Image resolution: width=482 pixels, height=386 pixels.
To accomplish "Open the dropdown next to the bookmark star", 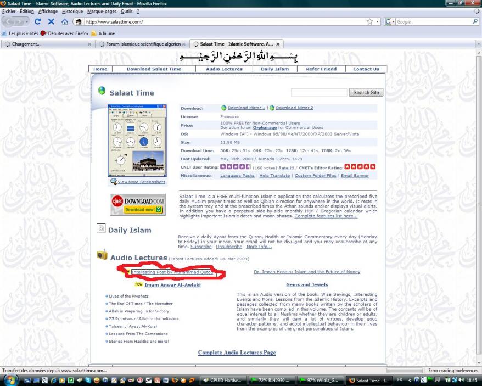I will [378, 21].
